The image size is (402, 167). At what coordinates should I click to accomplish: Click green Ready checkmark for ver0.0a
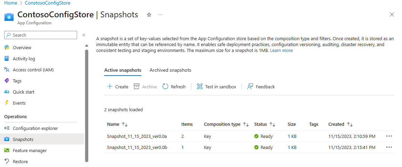(256, 136)
